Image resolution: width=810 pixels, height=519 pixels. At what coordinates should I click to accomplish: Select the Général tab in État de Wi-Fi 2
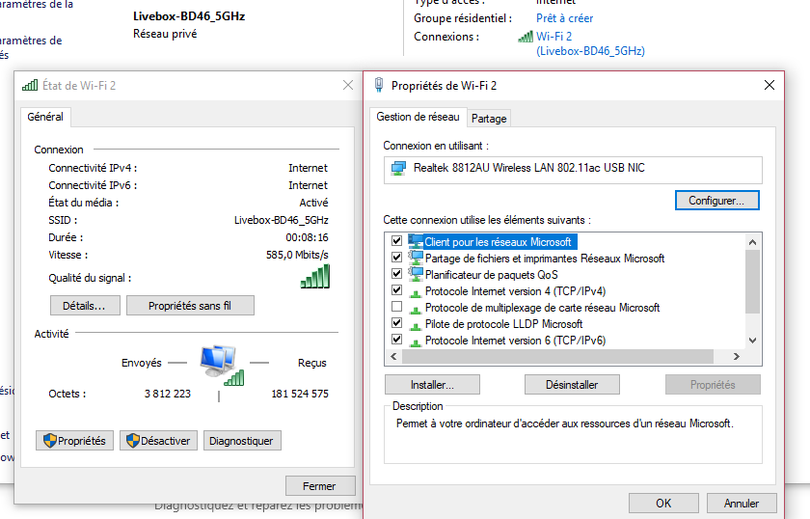pos(45,117)
